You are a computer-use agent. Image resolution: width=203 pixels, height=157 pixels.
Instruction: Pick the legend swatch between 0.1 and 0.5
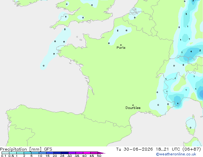[5, 153]
